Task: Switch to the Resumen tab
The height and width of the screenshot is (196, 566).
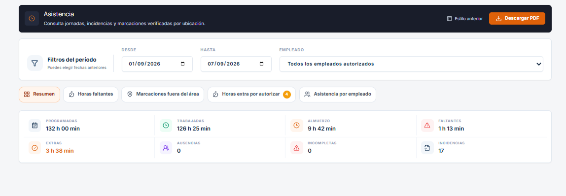Action: click(39, 95)
